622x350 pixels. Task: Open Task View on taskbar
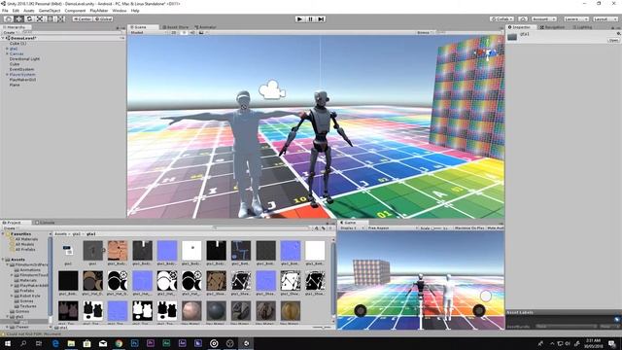click(x=39, y=343)
